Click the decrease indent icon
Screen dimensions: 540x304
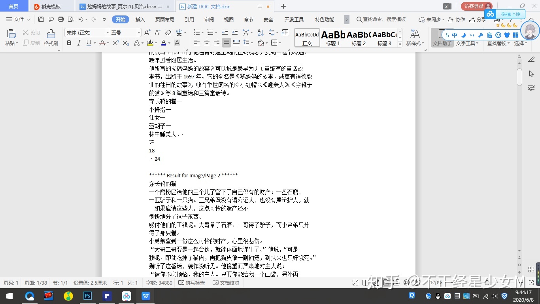pos(225,32)
